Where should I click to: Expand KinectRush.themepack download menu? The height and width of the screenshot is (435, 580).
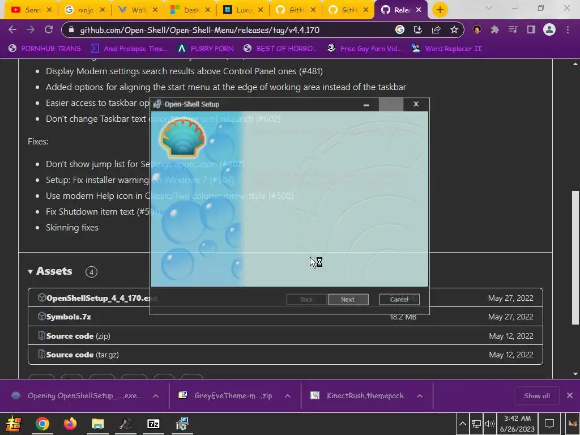click(x=420, y=396)
